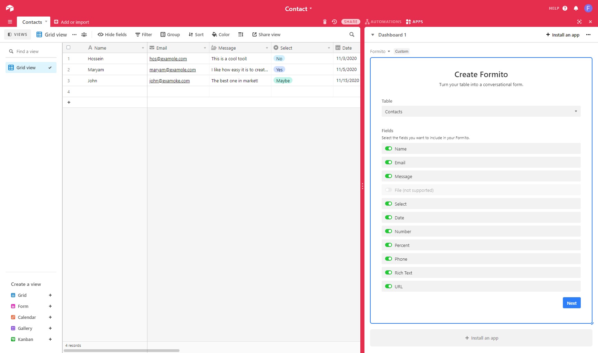The width and height of the screenshot is (598, 353).
Task: Click Share view
Action: [x=266, y=34]
